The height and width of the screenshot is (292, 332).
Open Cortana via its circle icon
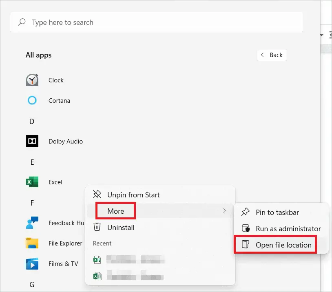pos(32,100)
